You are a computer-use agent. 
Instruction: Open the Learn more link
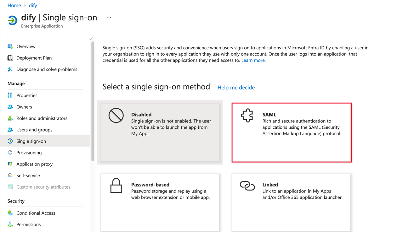[253, 60]
